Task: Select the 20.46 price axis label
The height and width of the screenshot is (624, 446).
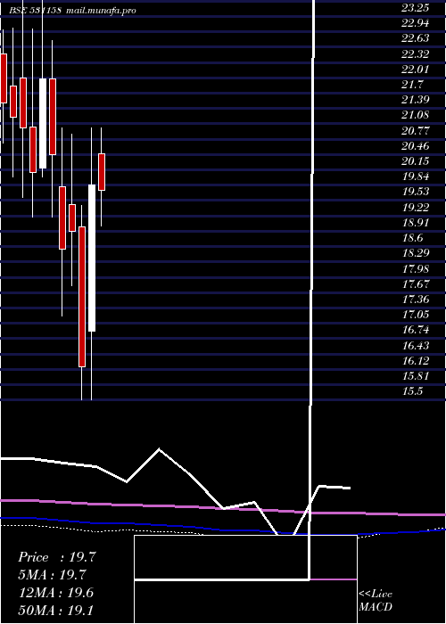Action: click(415, 146)
